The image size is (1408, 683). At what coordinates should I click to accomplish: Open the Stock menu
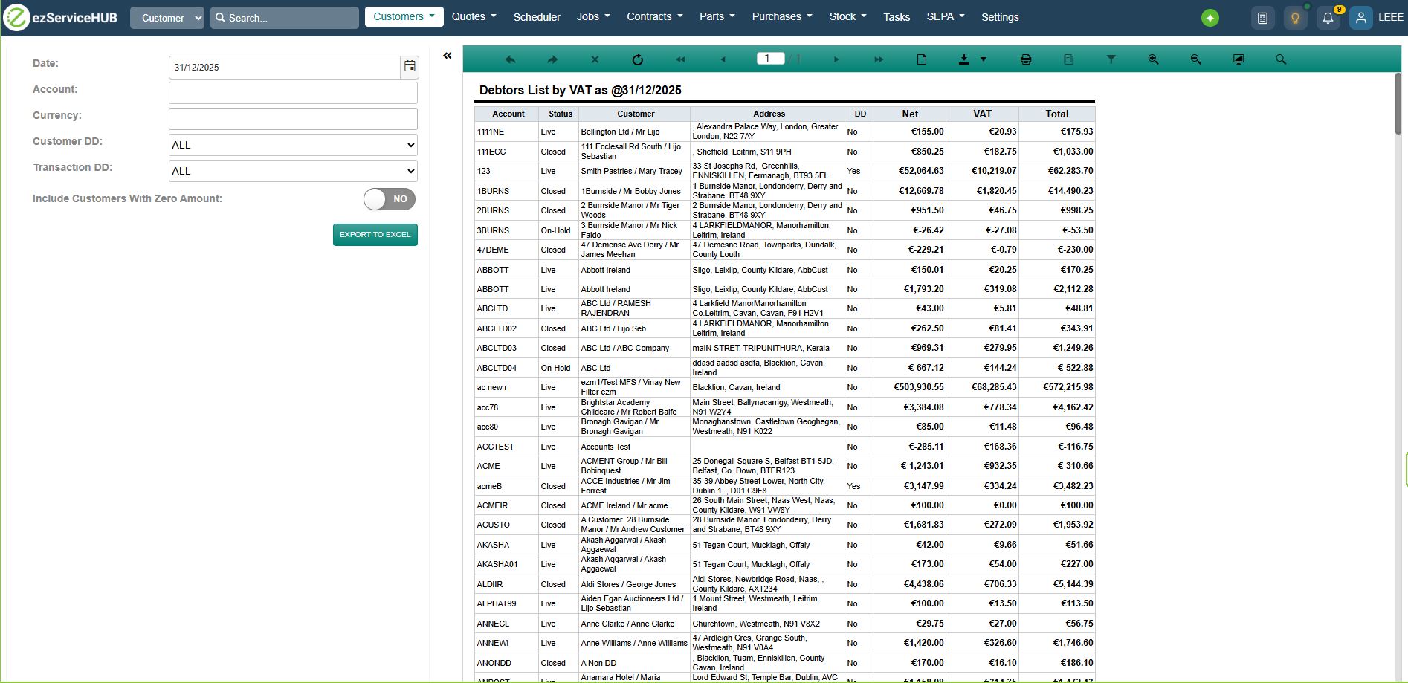[847, 16]
